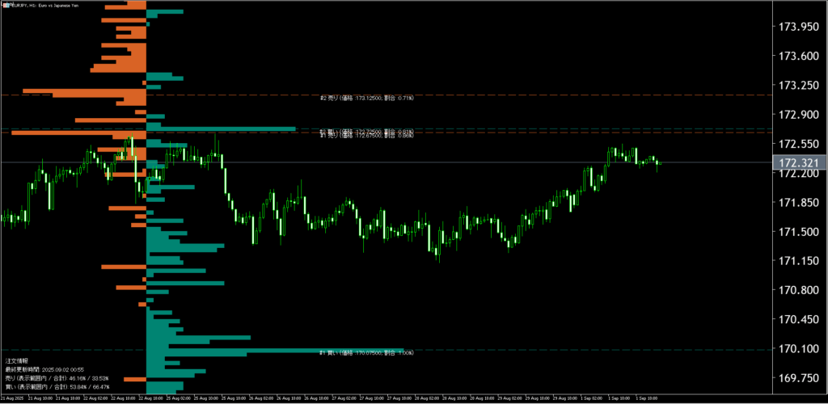The width and height of the screenshot is (828, 404).
Task: Click the 21 Aug 2025 date on time axis
Action: pyautogui.click(x=13, y=399)
